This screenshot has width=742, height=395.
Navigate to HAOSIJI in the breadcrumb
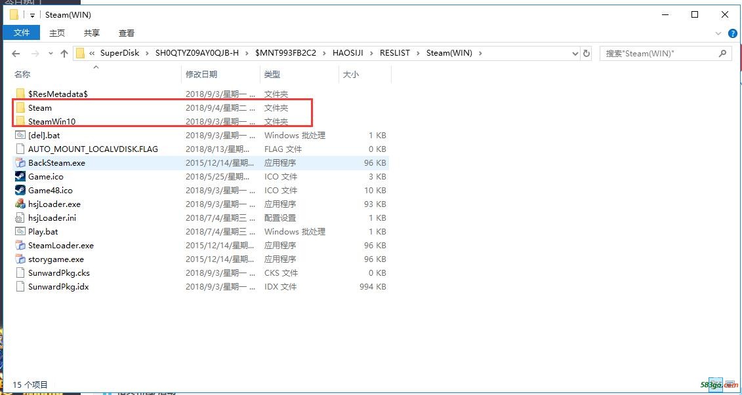348,53
